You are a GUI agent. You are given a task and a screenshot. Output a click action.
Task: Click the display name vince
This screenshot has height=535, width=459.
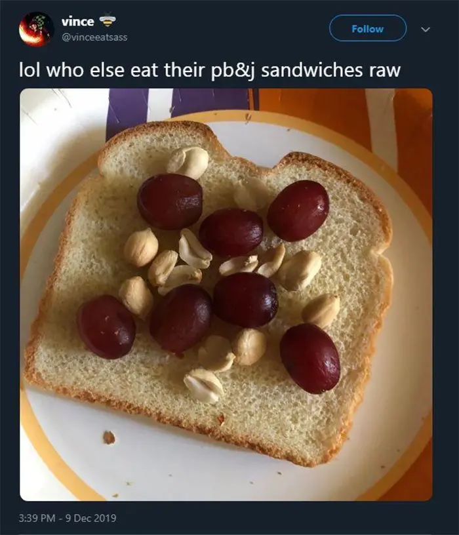coord(78,21)
